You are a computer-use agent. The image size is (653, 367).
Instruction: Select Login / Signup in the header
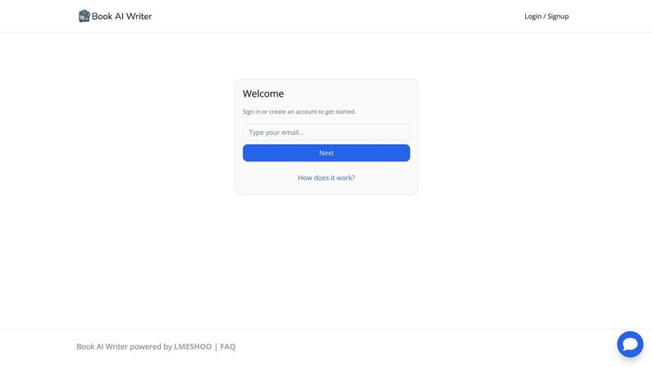546,16
